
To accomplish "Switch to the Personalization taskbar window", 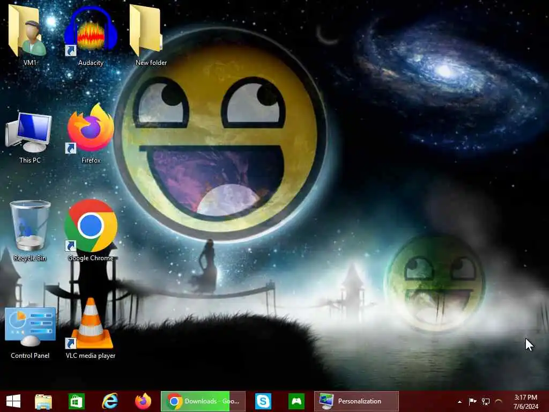I will (357, 401).
